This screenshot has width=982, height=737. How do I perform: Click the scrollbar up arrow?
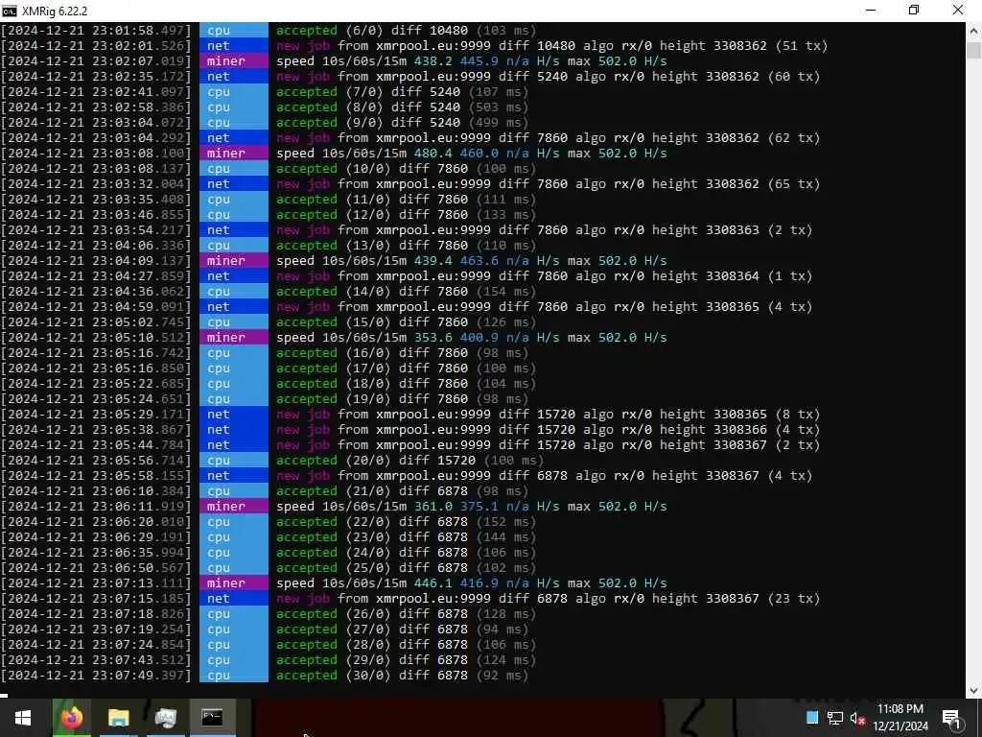974,30
